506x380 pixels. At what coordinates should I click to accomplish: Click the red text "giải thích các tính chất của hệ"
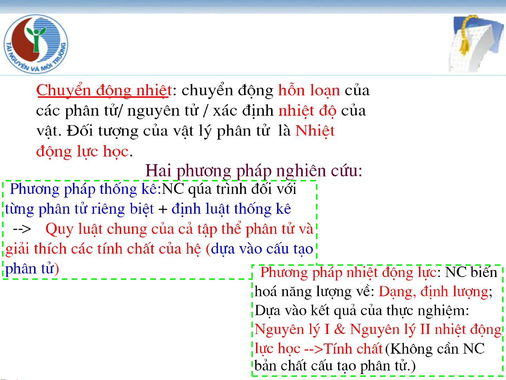click(x=103, y=249)
